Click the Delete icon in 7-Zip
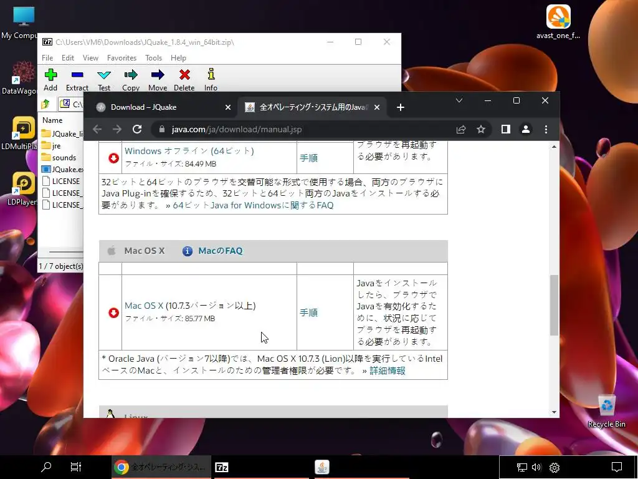638x479 pixels. tap(184, 75)
